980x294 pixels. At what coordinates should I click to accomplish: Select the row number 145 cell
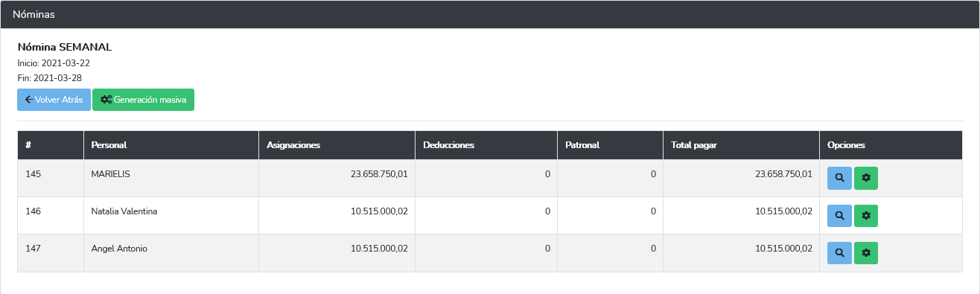tap(51, 178)
